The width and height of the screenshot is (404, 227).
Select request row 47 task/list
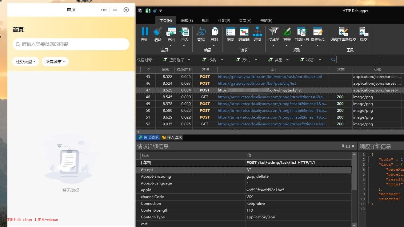pyautogui.click(x=269, y=90)
